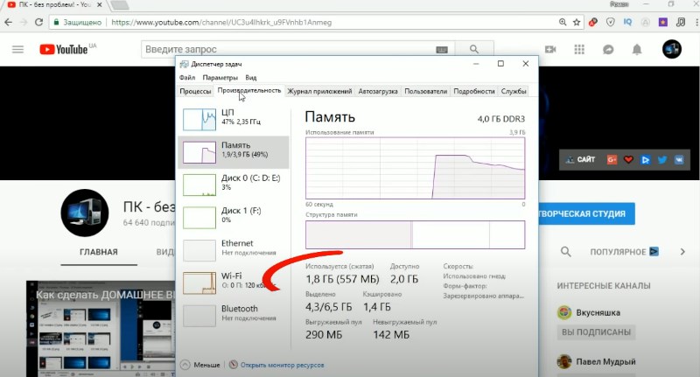Open the YouTube hamburger guide menu
The image size is (700, 377).
tap(17, 50)
